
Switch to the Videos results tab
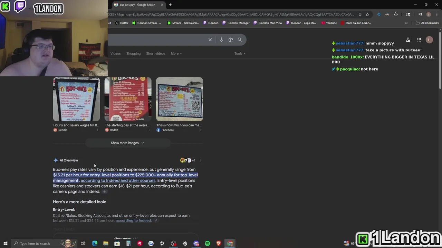coord(115,53)
